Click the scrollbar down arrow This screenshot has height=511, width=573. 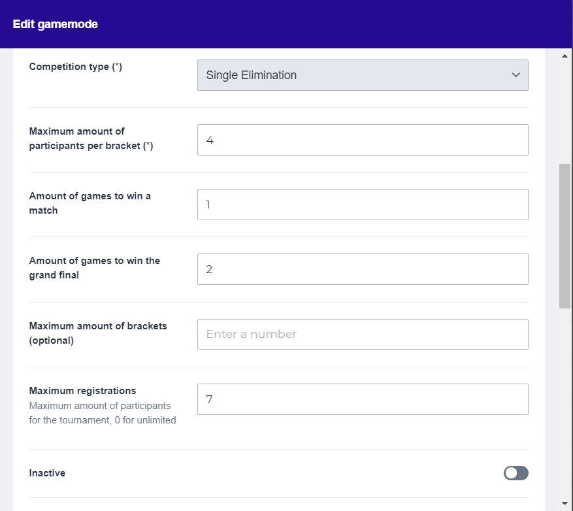[565, 503]
